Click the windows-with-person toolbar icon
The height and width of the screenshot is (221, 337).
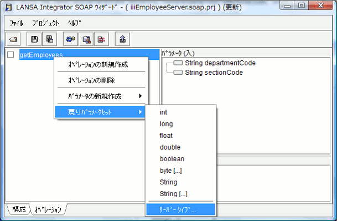(86, 39)
